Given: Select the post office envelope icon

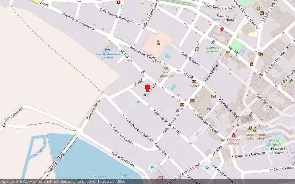Looking at the screenshot, I should pyautogui.click(x=182, y=105).
